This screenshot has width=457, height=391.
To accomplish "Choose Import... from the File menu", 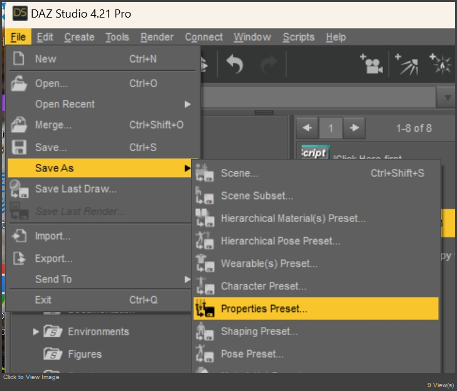I will [x=99, y=236].
